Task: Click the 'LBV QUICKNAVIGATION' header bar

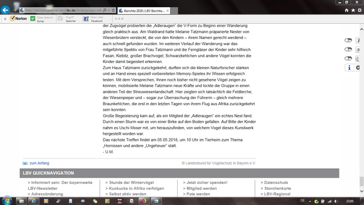Action: [180, 173]
